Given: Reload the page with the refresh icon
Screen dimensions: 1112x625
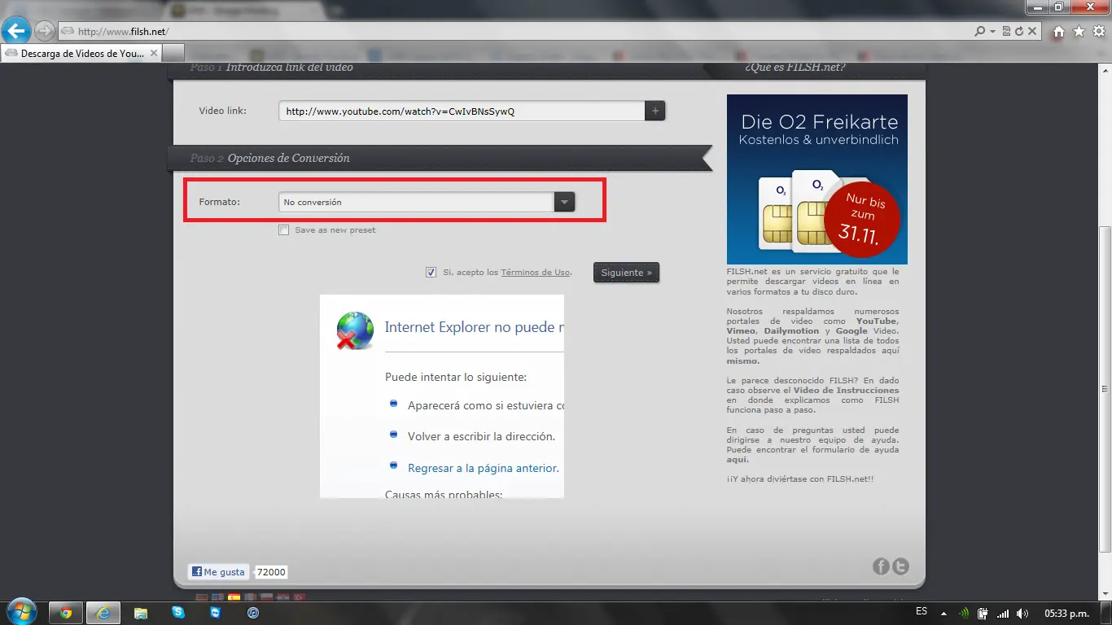Looking at the screenshot, I should pos(1019,32).
